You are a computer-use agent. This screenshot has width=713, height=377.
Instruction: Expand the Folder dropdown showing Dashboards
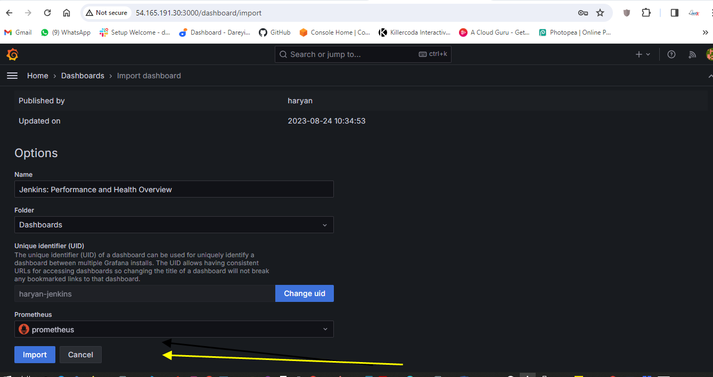coord(174,225)
